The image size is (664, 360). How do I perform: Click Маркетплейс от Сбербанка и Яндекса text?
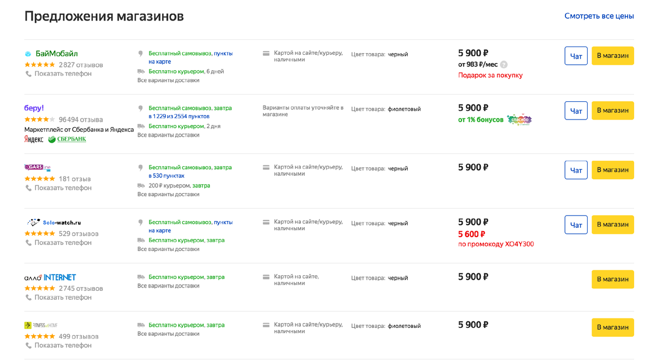click(79, 130)
